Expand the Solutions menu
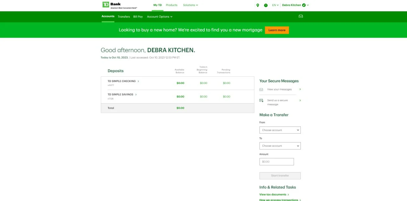This screenshot has height=201, width=407. (x=190, y=5)
